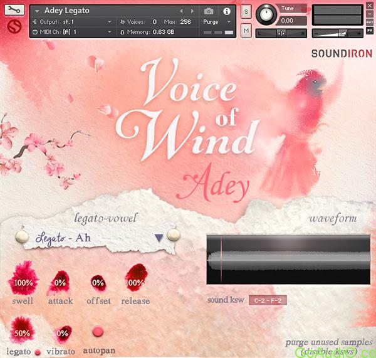Click the waveform display
The image size is (376, 358).
click(x=288, y=260)
